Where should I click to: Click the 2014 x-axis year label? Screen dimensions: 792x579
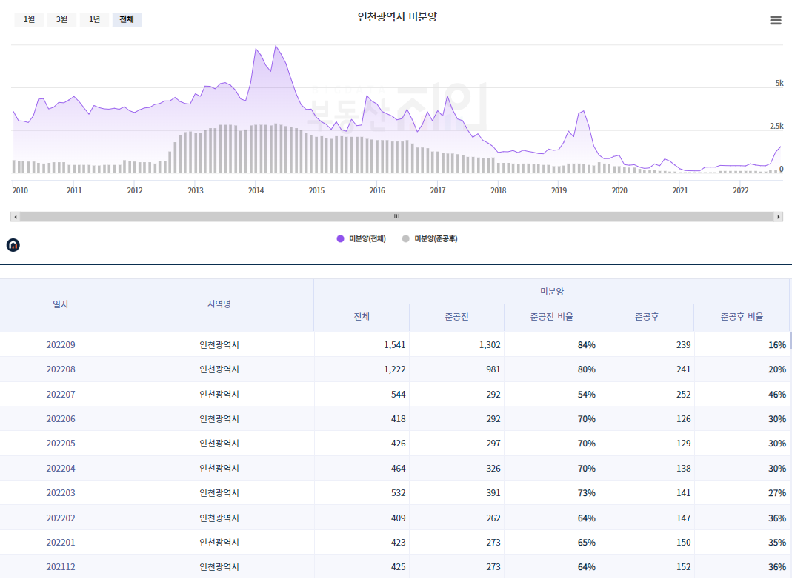tap(256, 190)
